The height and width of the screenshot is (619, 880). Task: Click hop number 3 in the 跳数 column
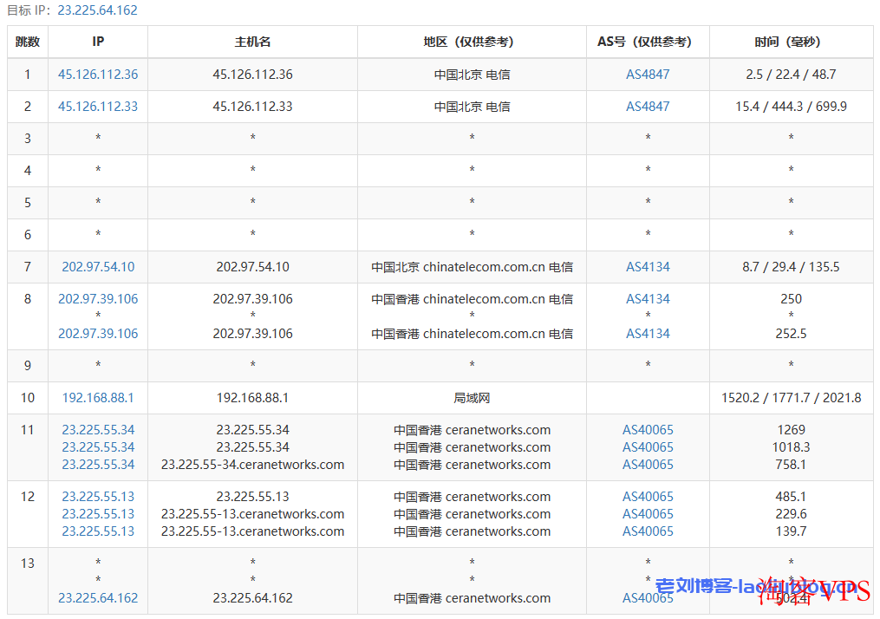28,138
